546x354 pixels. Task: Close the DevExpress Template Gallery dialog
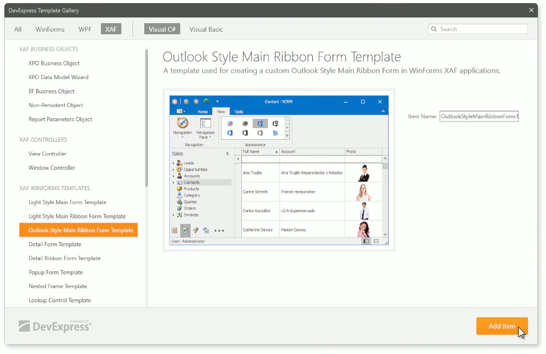tap(531, 10)
